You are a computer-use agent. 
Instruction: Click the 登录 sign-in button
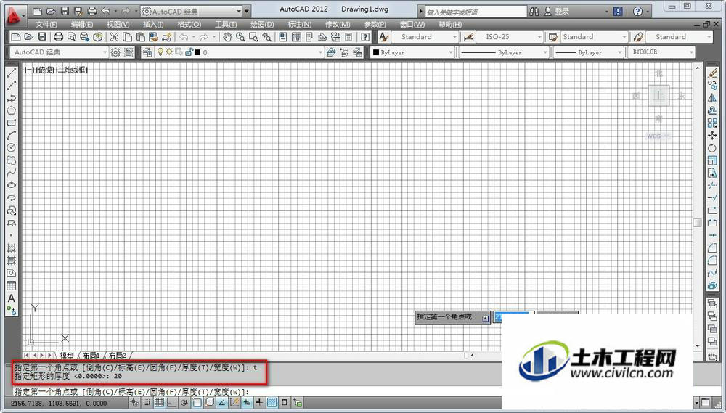coord(557,11)
